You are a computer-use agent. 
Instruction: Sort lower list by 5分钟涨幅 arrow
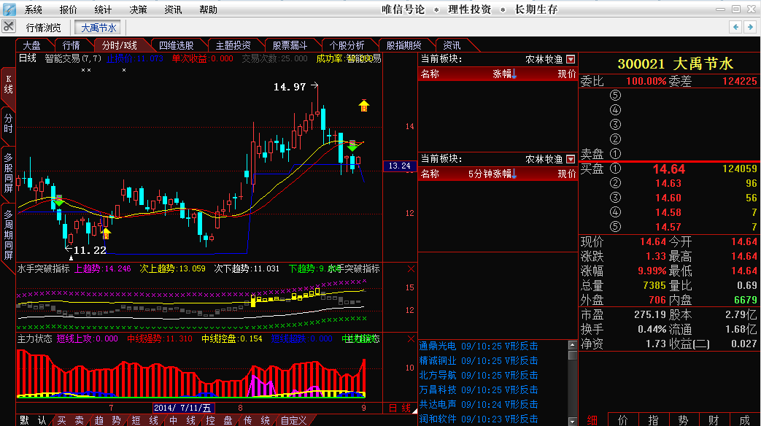pos(514,174)
